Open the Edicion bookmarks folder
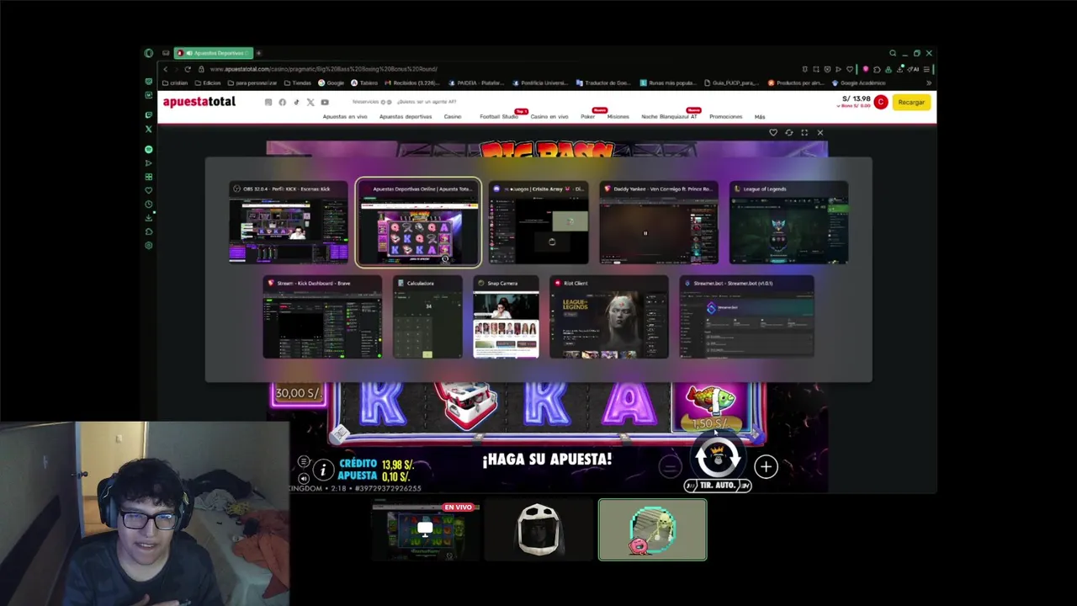Screen dimensions: 1077x606 (x=208, y=83)
